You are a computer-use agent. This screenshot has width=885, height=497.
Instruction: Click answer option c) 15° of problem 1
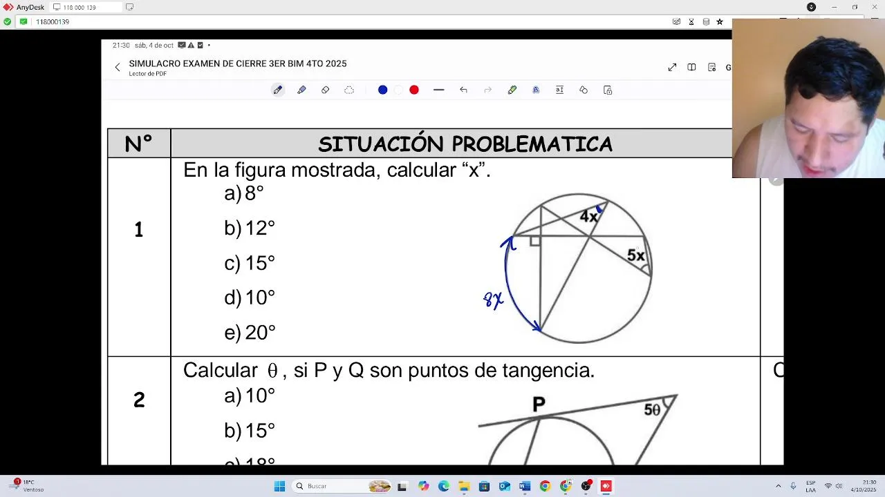click(250, 263)
